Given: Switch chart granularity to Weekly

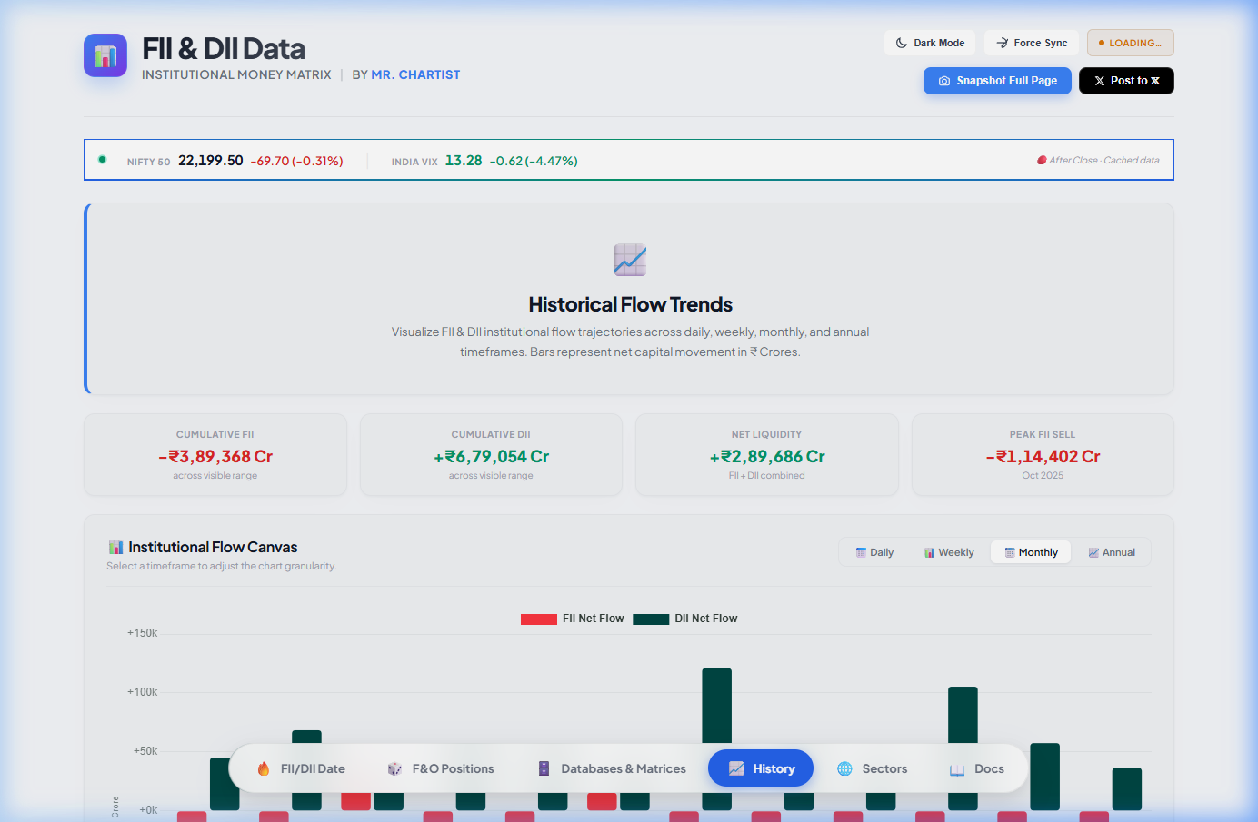Looking at the screenshot, I should 949,551.
